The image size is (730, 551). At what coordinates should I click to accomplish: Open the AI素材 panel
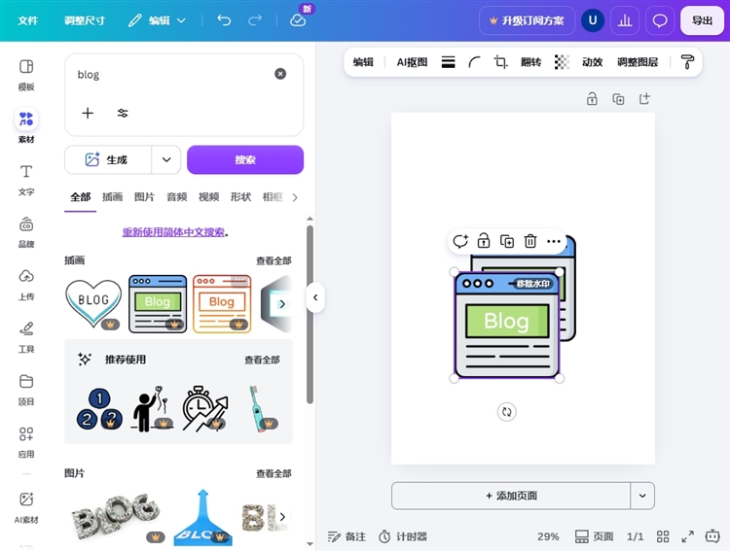tap(26, 507)
